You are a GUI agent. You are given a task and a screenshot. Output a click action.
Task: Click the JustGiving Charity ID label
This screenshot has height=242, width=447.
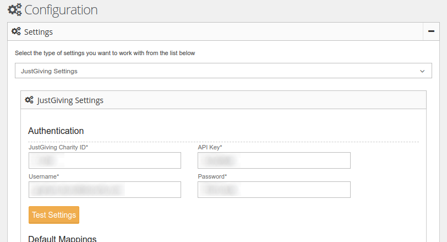(x=58, y=147)
